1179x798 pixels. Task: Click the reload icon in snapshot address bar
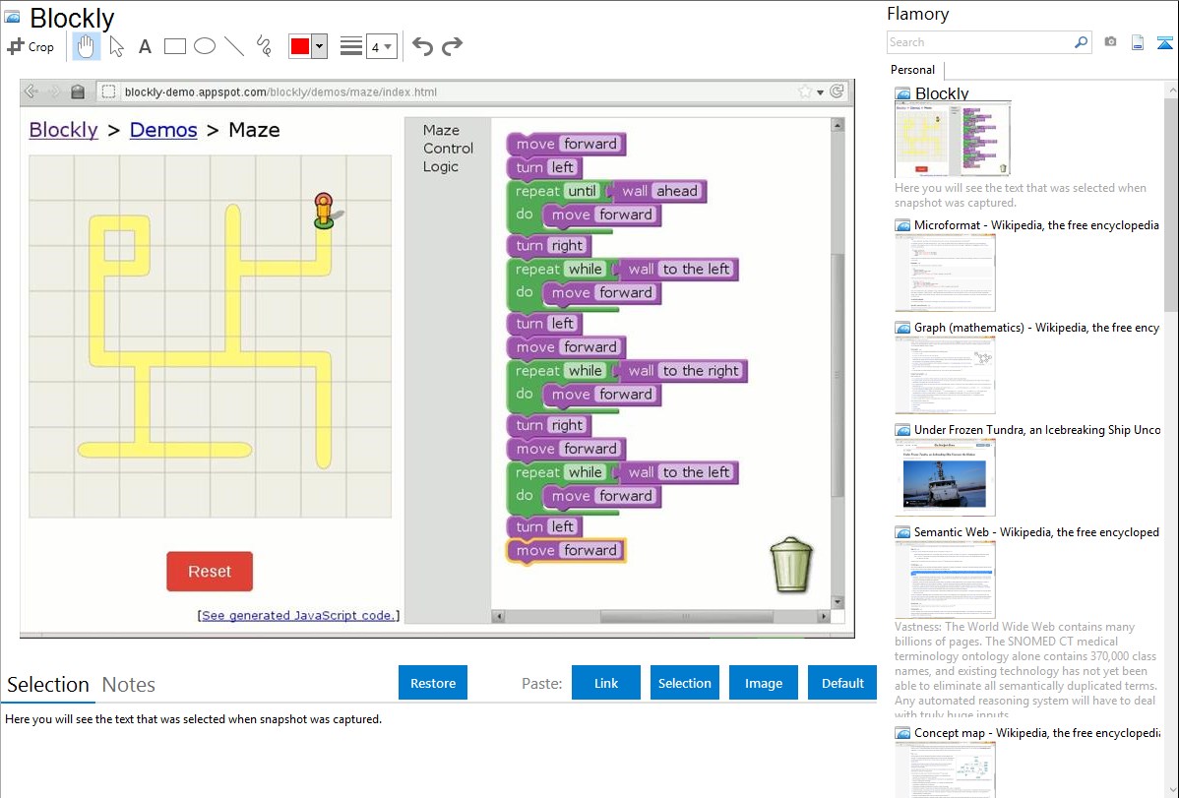[x=837, y=91]
